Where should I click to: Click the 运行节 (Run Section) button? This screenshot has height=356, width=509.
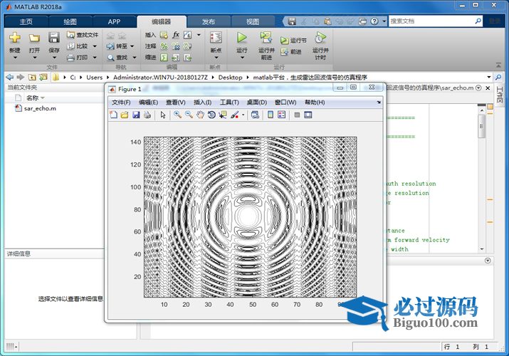pos(293,41)
